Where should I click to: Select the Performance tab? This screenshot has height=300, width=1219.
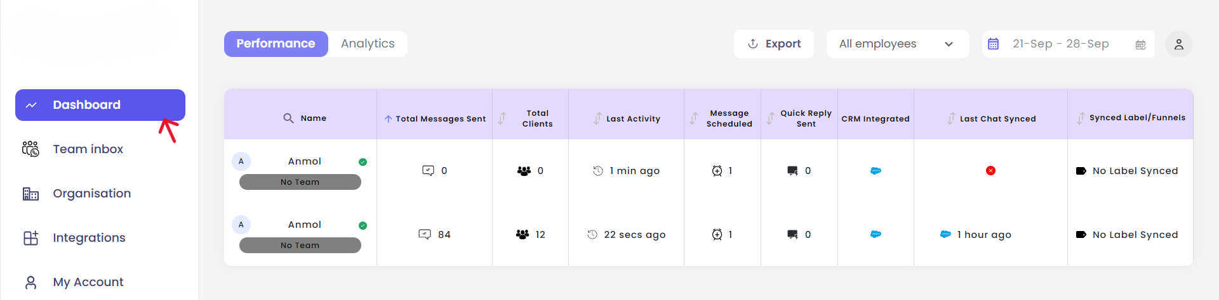[x=276, y=44]
